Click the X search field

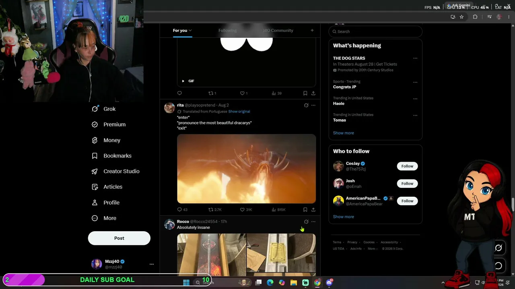tap(375, 31)
